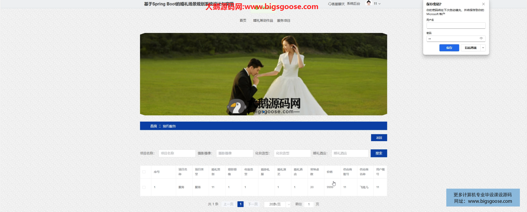This screenshot has height=212, width=527.
Task: Click the 返回 button
Action: pyautogui.click(x=379, y=138)
